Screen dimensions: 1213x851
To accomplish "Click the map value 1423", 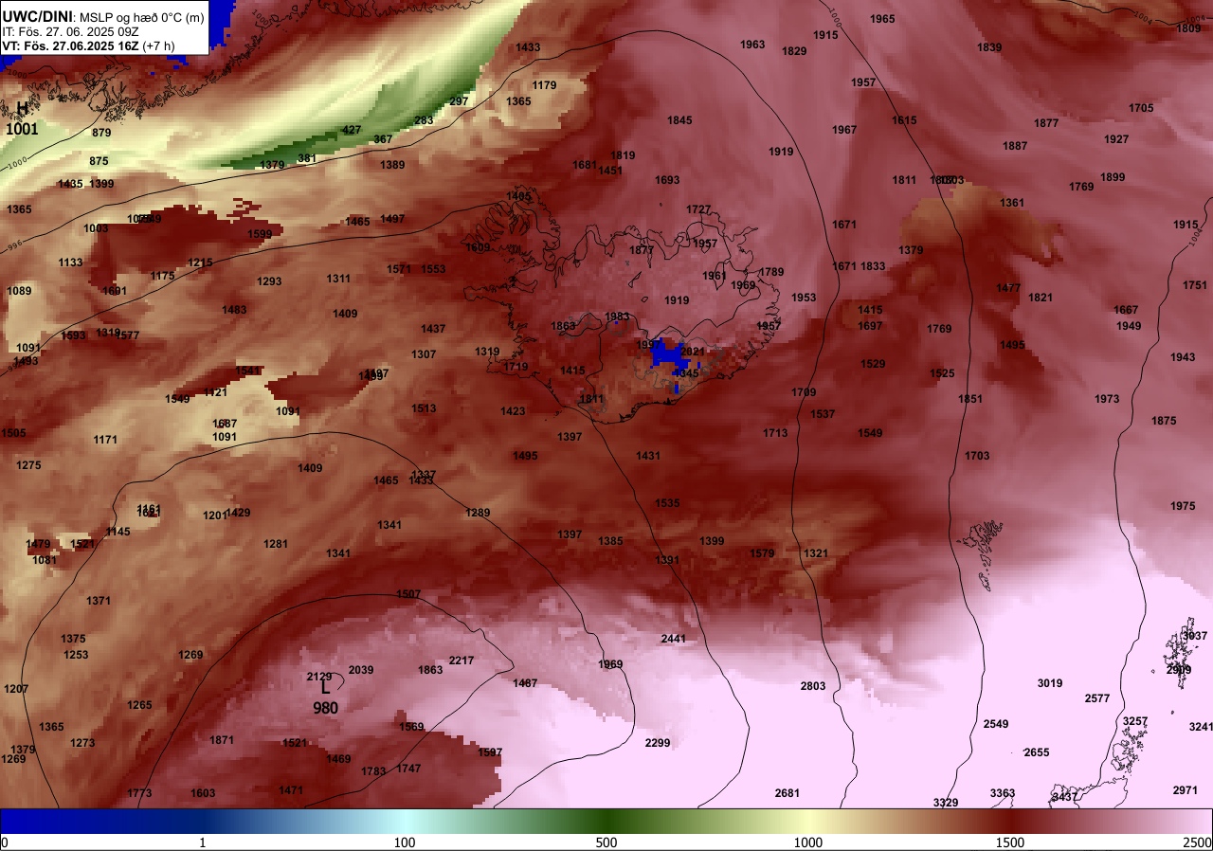I will [513, 411].
